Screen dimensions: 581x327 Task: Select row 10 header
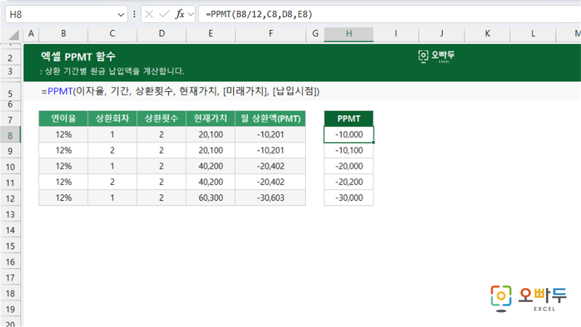tap(10, 167)
